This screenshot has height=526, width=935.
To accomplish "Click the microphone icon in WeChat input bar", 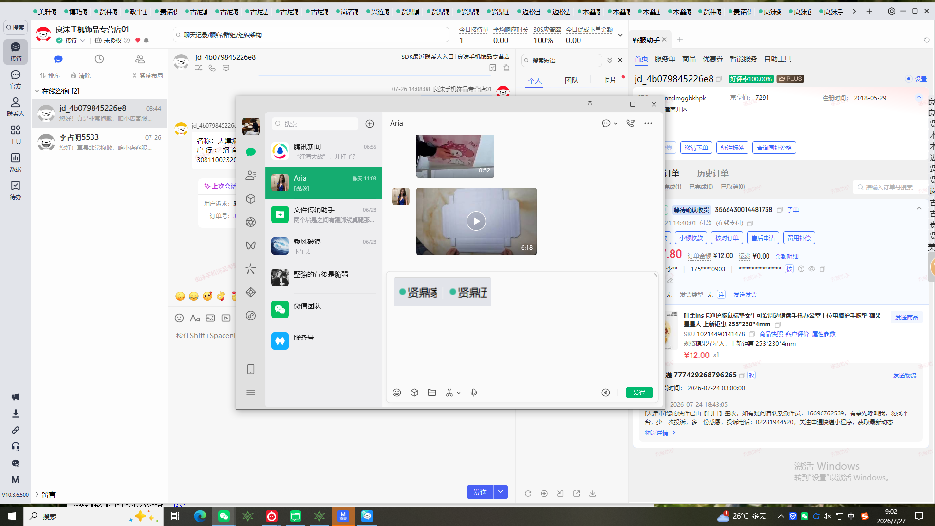I will tap(474, 393).
